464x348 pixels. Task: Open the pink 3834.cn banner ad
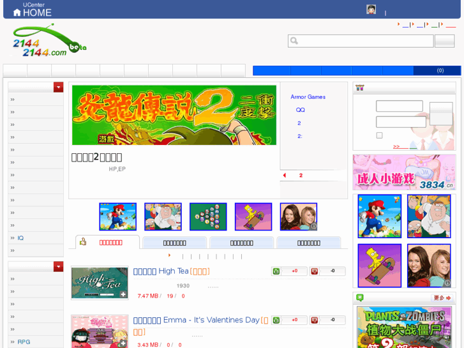click(x=404, y=172)
